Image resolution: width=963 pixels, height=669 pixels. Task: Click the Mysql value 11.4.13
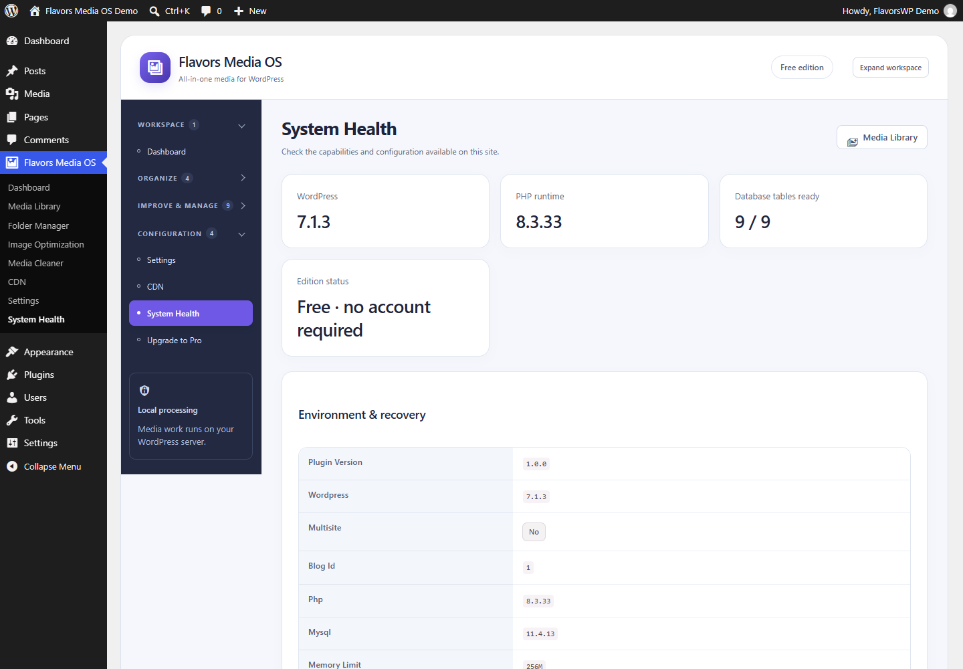coord(540,634)
